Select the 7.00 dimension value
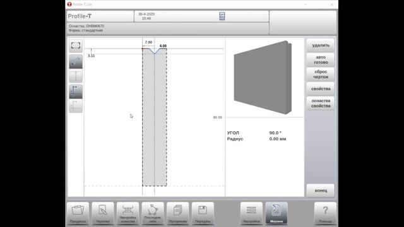 148,42
